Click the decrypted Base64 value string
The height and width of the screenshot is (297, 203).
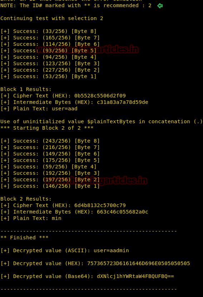click(135, 276)
